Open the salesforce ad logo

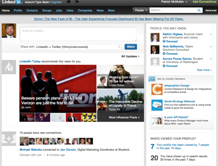pyautogui.click(x=157, y=105)
